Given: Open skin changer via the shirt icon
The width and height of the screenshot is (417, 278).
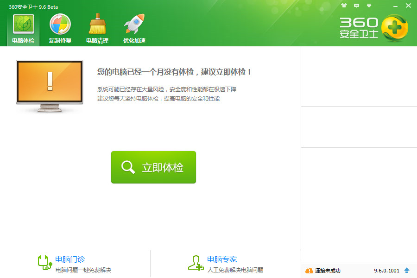Looking at the screenshot, I should (x=344, y=6).
